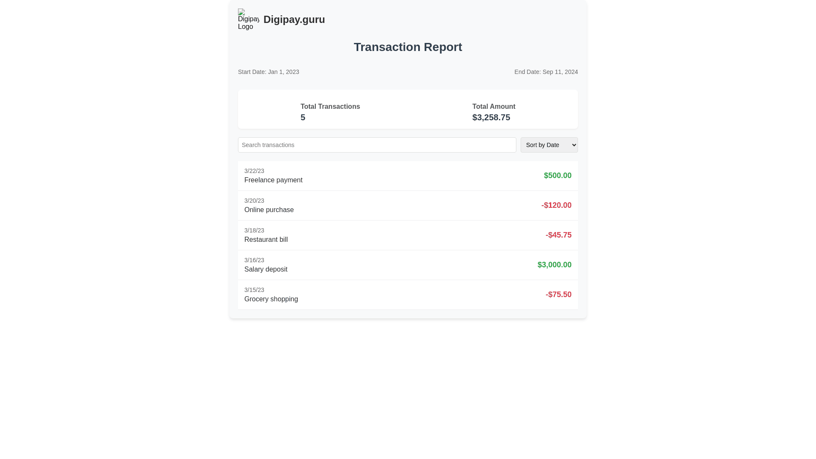Click the Digipay logo image
This screenshot has height=459, width=816.
pyautogui.click(x=248, y=20)
